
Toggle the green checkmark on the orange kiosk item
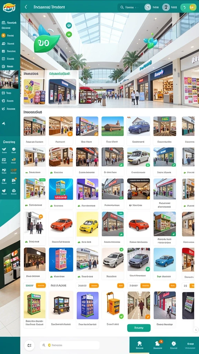tap(121, 316)
